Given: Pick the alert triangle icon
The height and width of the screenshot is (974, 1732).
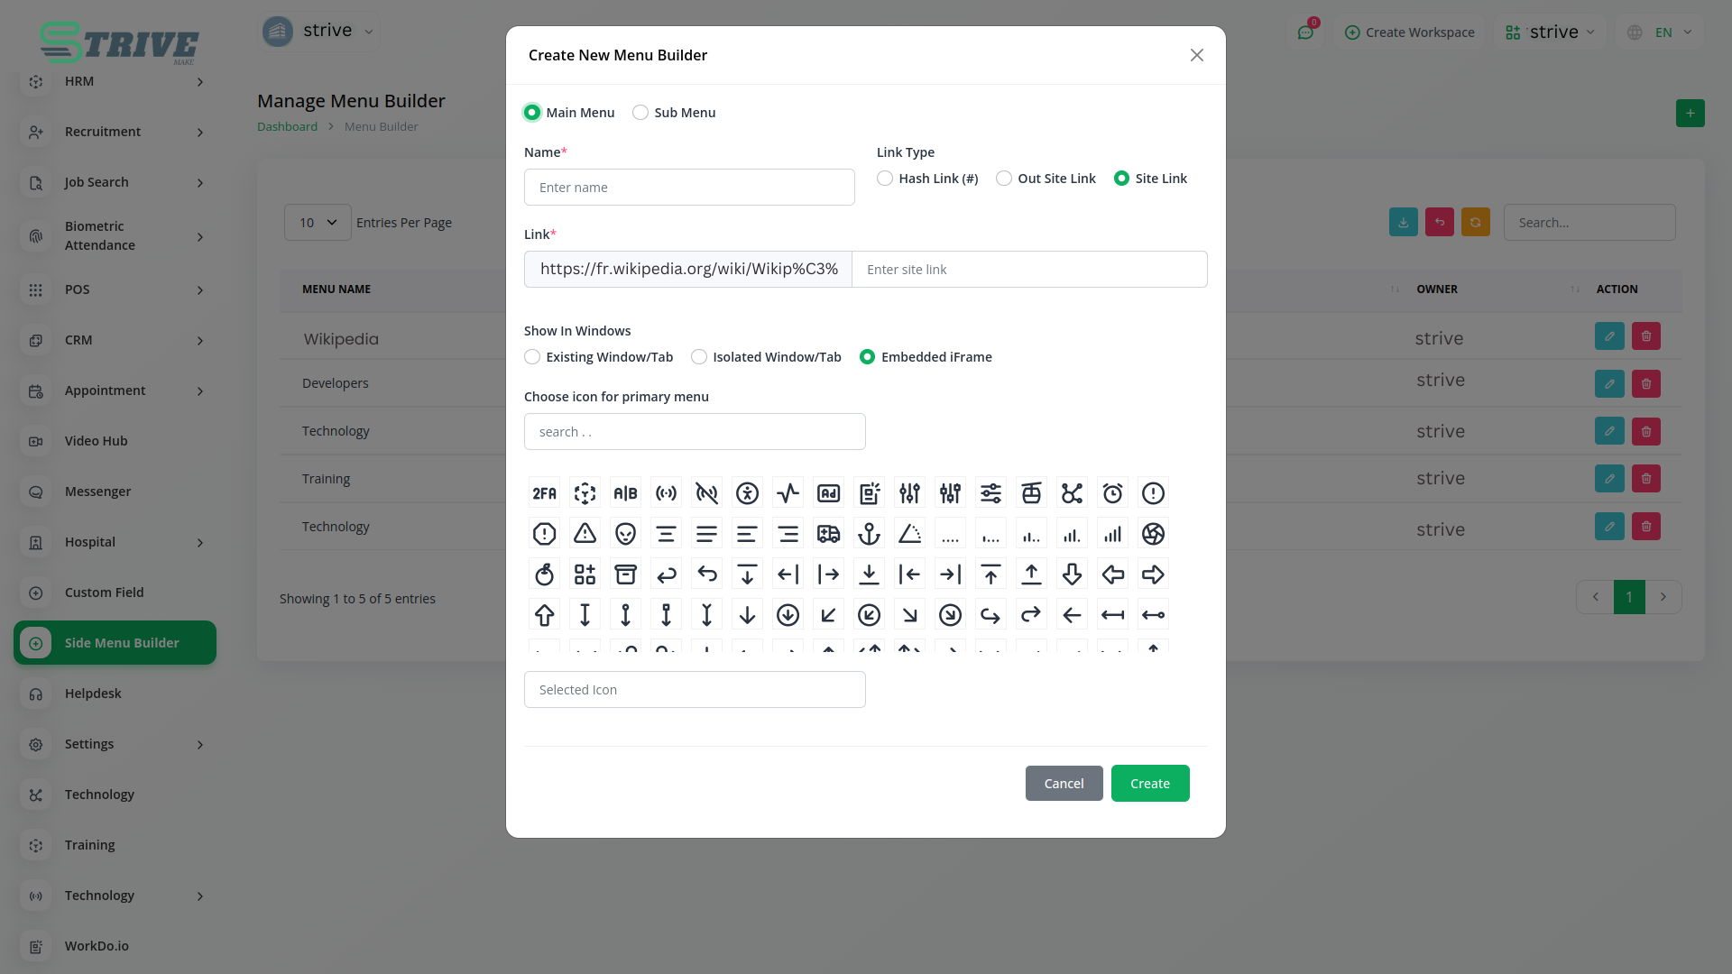Looking at the screenshot, I should pos(585,534).
